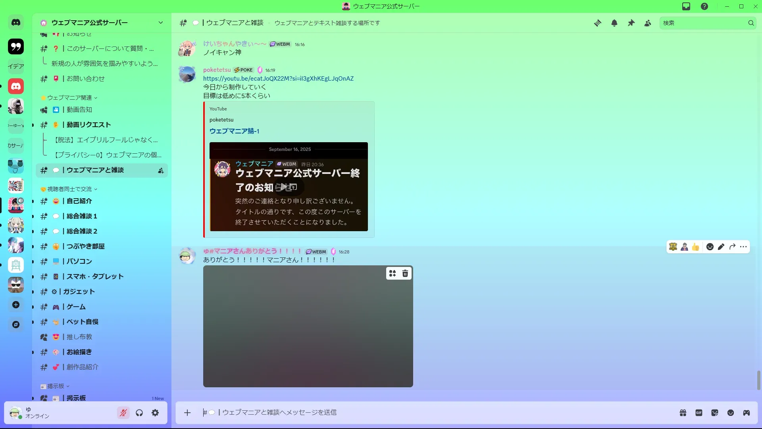Open the GIF picker button

tap(699, 413)
